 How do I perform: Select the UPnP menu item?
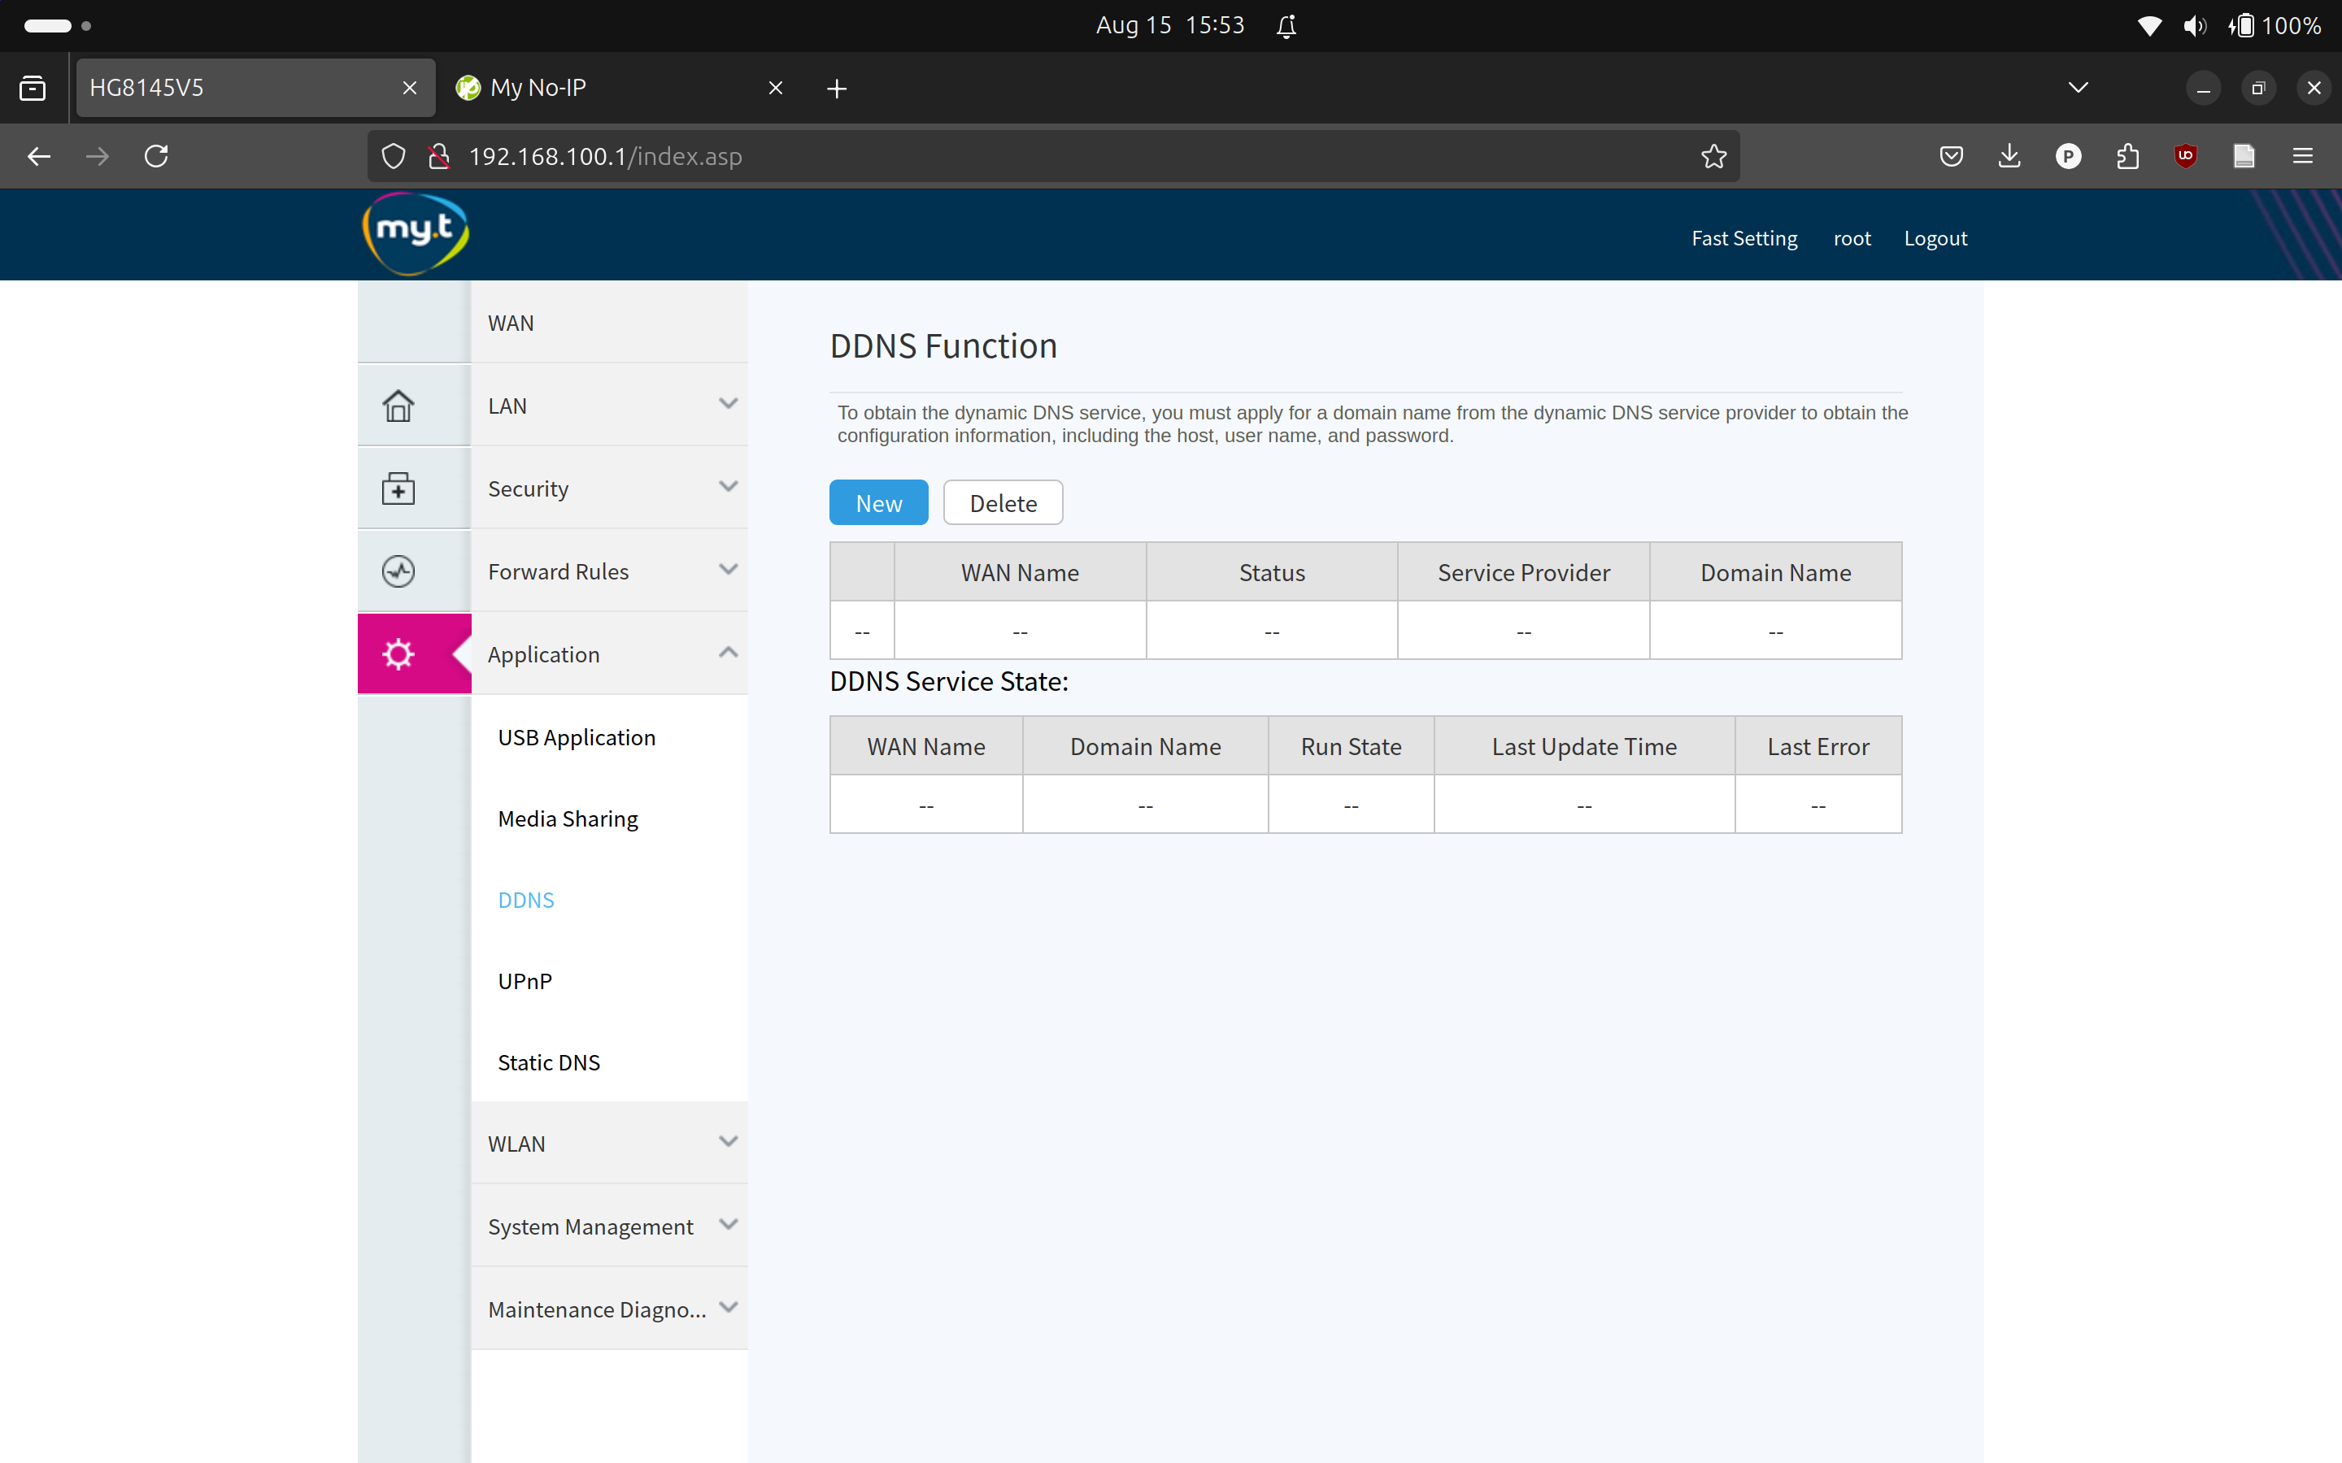click(525, 979)
